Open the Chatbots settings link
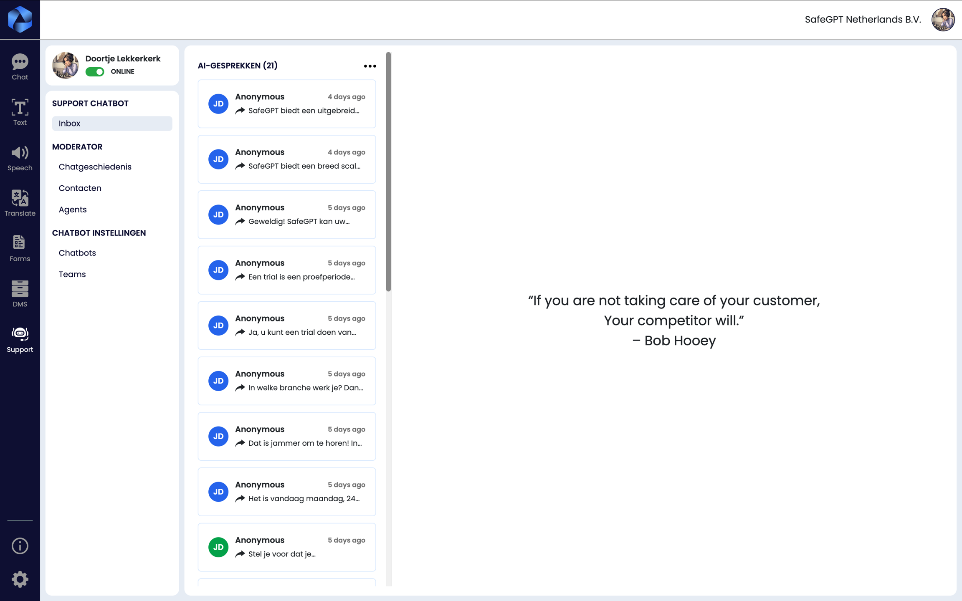The image size is (962, 601). pyautogui.click(x=77, y=253)
